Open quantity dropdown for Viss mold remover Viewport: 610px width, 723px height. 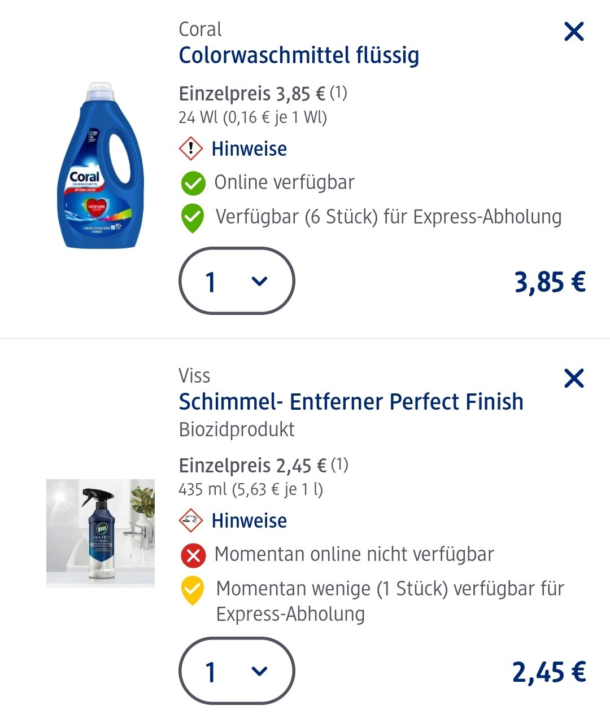(237, 671)
